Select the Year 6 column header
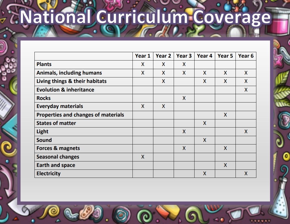This screenshot has height=224, width=290. [246, 56]
